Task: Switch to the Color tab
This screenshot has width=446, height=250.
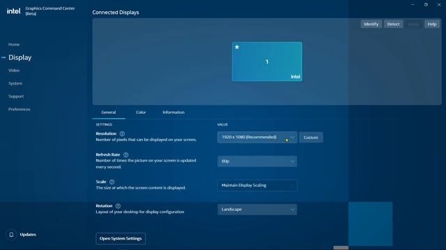Action: 141,112
